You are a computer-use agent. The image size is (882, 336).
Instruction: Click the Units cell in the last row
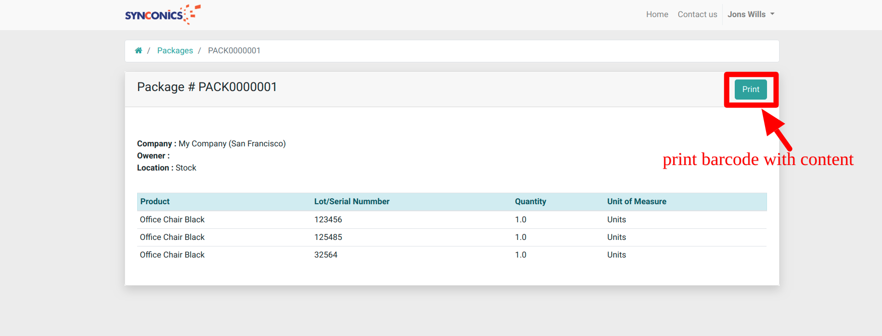click(x=616, y=255)
